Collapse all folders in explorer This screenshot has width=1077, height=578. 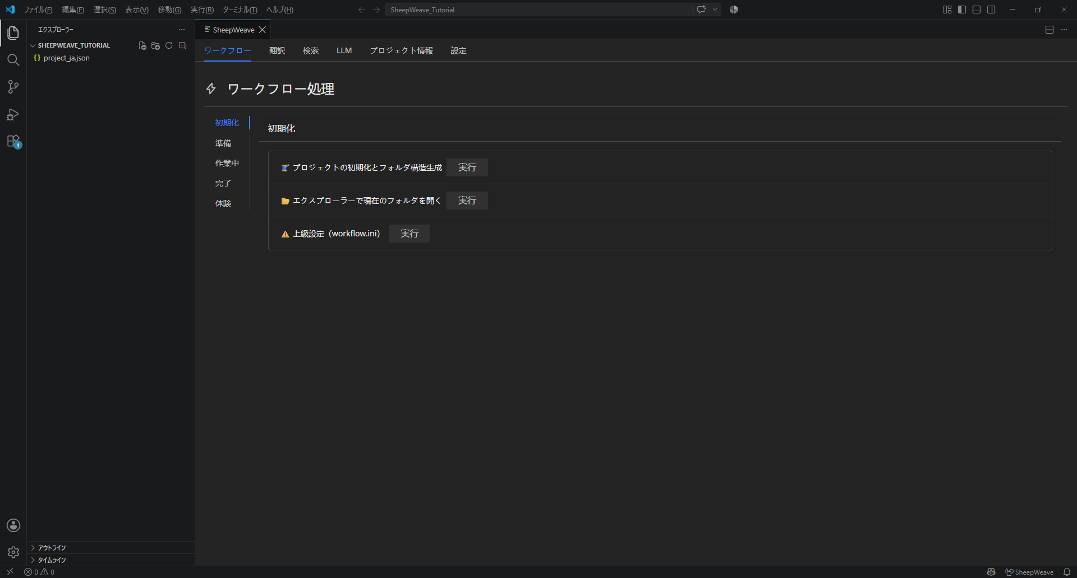click(182, 45)
